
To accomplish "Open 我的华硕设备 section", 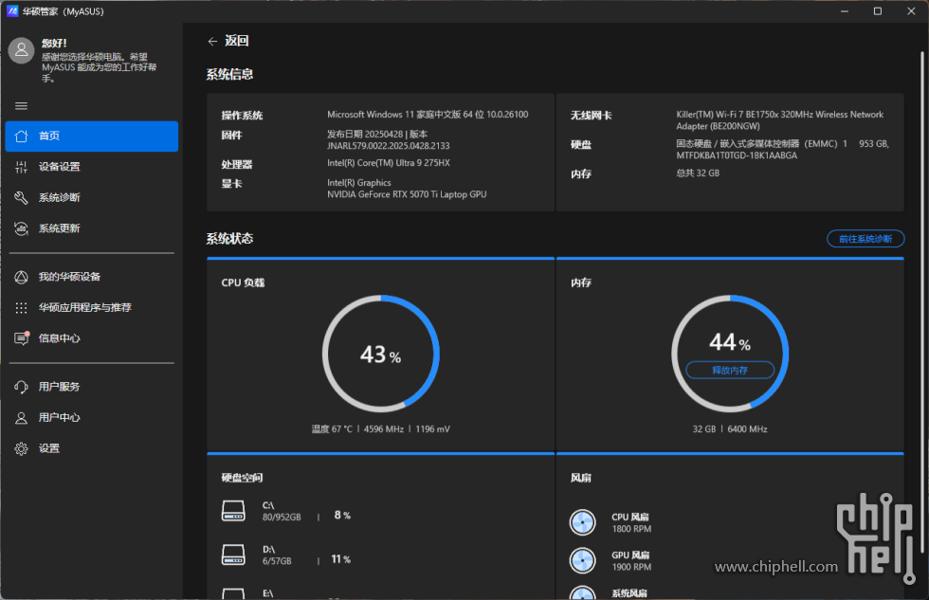I will coord(92,277).
